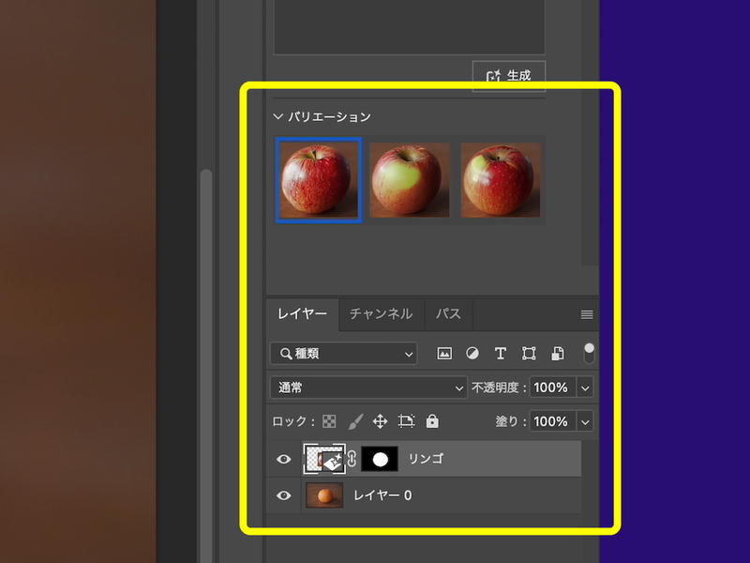Click the リンゴ generative layer thumbnail
750x563 pixels.
324,459
